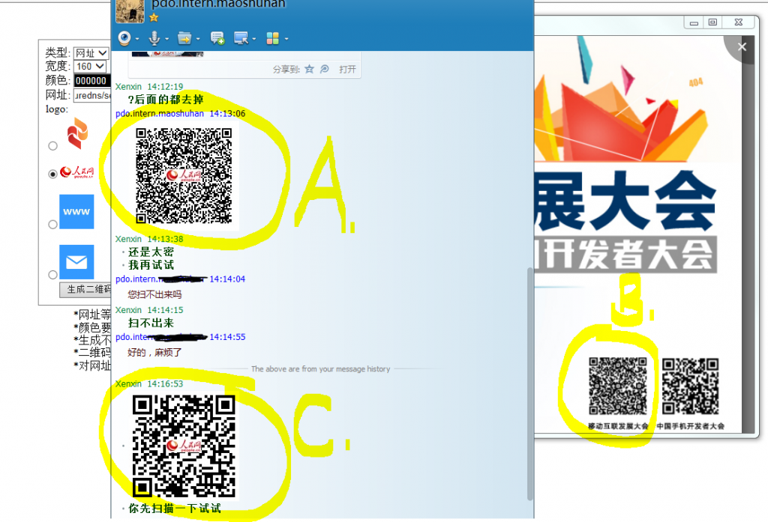This screenshot has width=768, height=522.
Task: Select the www logo radio button
Action: [52, 224]
